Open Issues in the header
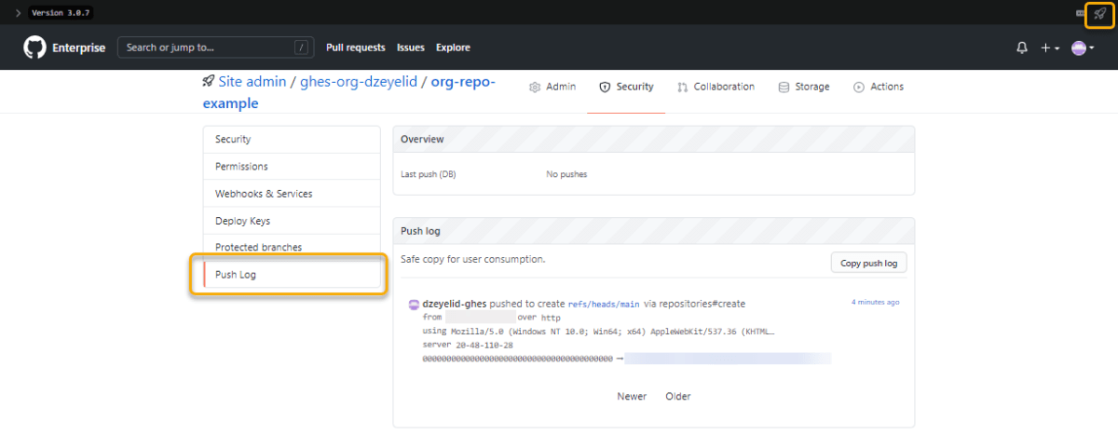Image resolution: width=1118 pixels, height=448 pixels. click(411, 48)
